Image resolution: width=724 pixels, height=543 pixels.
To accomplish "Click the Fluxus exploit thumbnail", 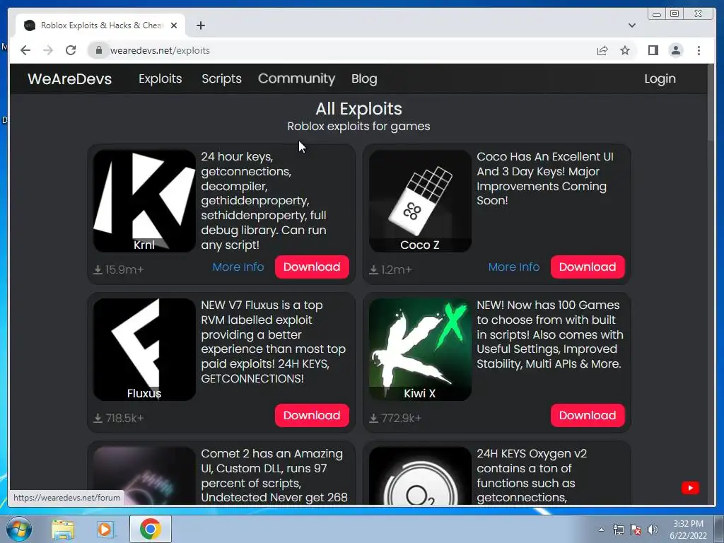I will (144, 349).
